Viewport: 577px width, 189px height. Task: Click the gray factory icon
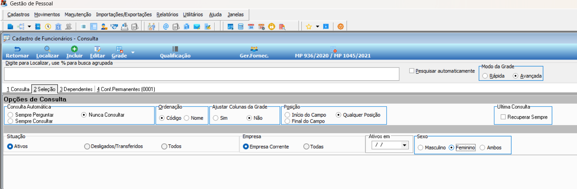point(68,27)
